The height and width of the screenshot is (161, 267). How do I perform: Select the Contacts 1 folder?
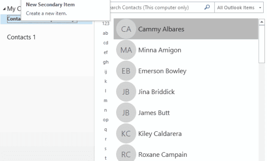pos(21,37)
